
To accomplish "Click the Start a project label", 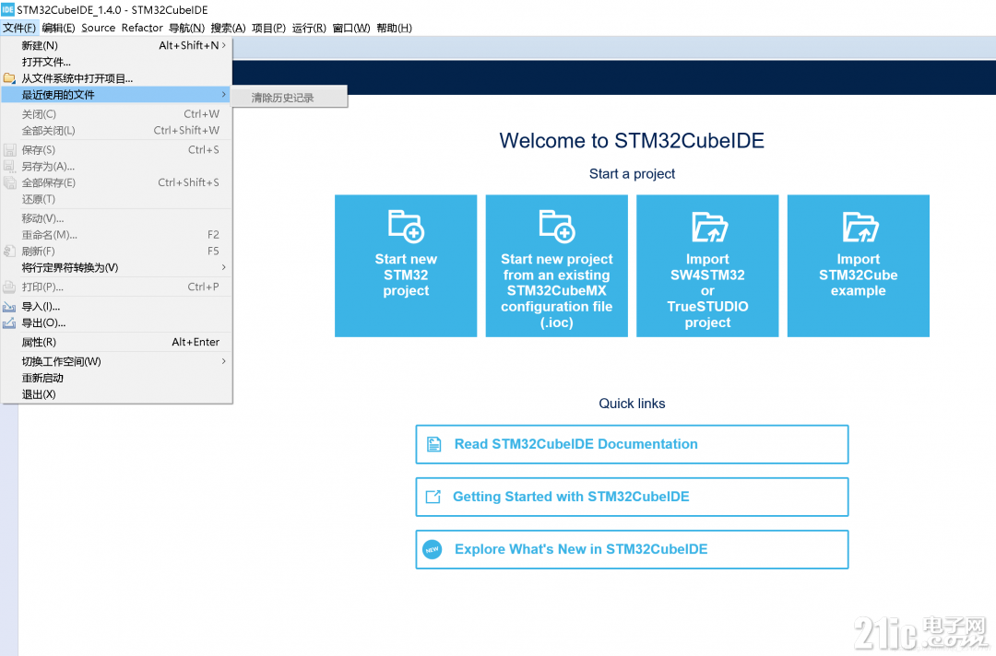I will pyautogui.click(x=632, y=174).
